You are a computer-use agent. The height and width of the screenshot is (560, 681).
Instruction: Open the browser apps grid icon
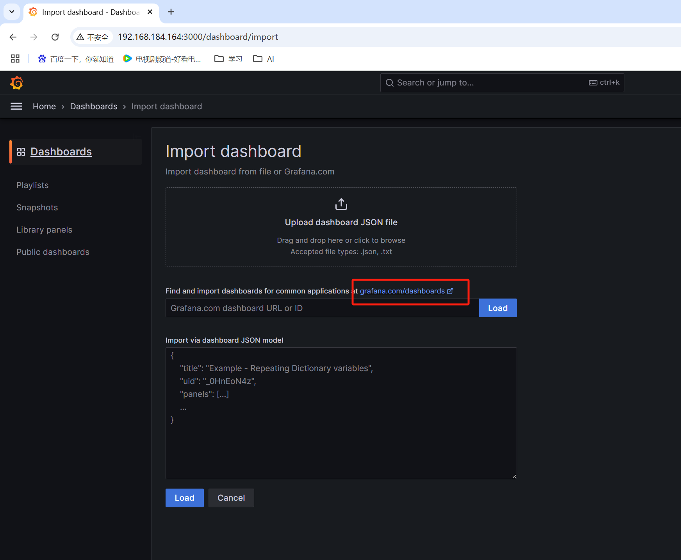(15, 59)
